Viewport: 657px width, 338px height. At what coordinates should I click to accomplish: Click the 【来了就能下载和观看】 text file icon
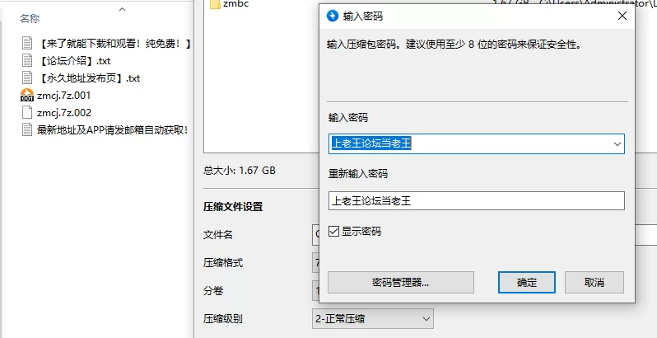[27, 43]
